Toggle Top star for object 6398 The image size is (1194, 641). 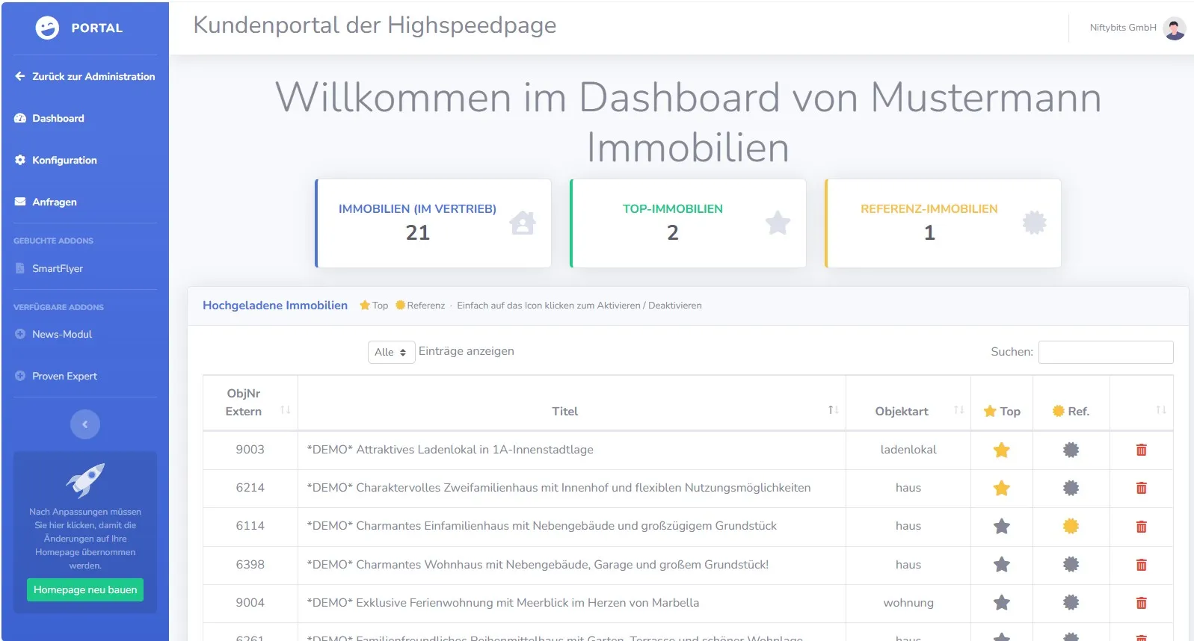point(1002,565)
